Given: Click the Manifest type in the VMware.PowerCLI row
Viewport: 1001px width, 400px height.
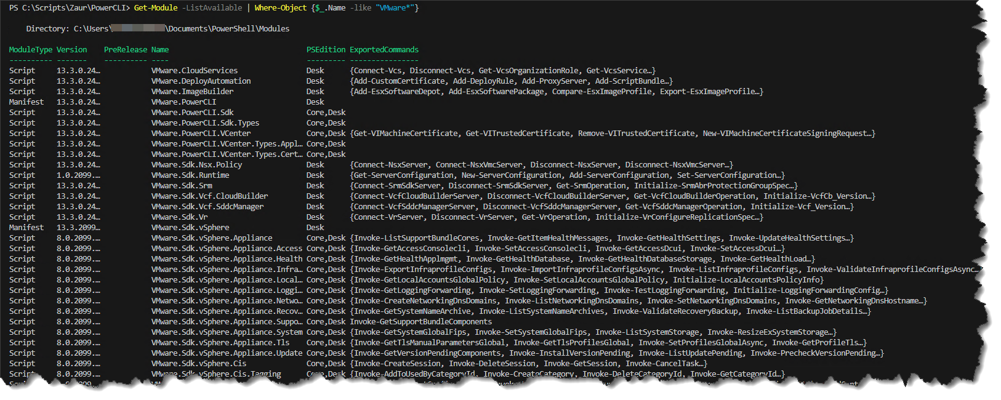Looking at the screenshot, I should (x=26, y=102).
